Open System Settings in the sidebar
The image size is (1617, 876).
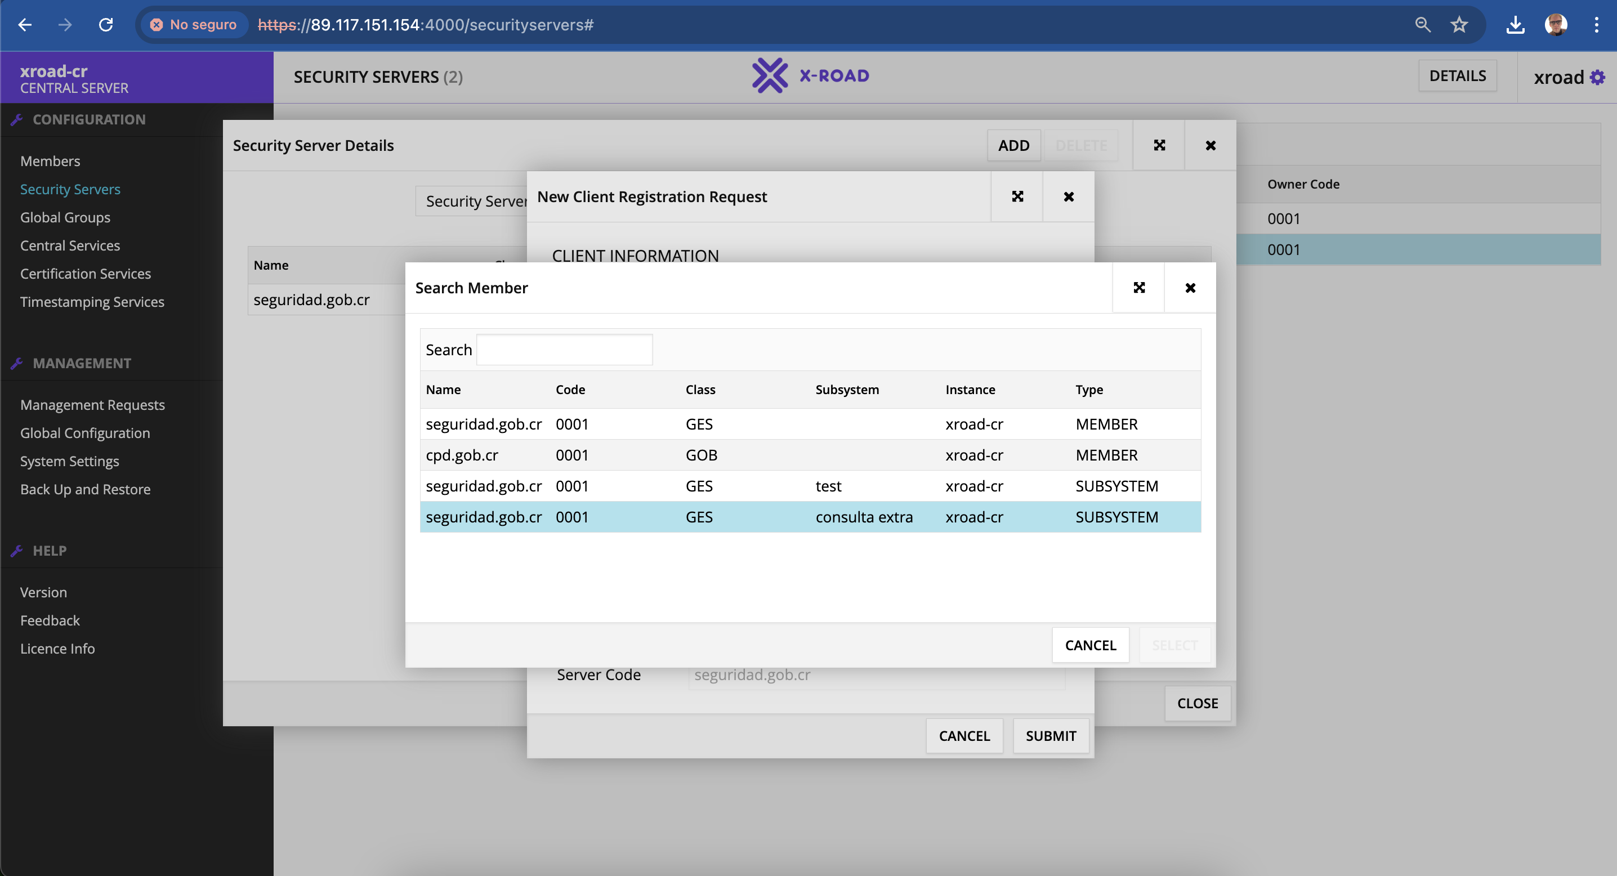click(70, 461)
